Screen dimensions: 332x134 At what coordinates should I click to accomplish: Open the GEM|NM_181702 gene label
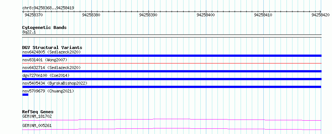pos(37,116)
